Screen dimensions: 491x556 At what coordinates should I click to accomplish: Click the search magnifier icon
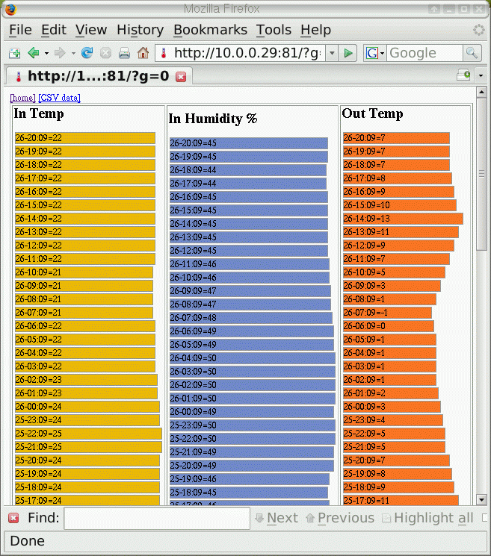(472, 53)
